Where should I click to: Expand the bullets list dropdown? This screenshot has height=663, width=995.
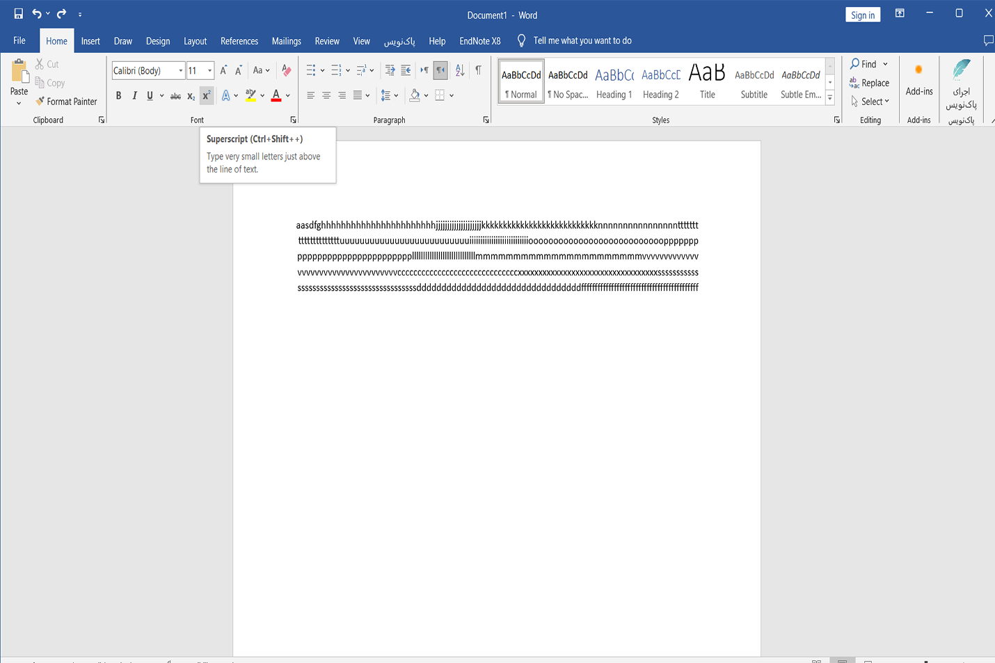(x=322, y=70)
